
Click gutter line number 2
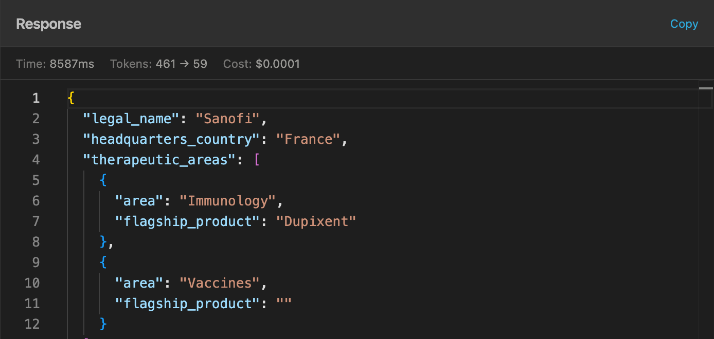point(36,119)
